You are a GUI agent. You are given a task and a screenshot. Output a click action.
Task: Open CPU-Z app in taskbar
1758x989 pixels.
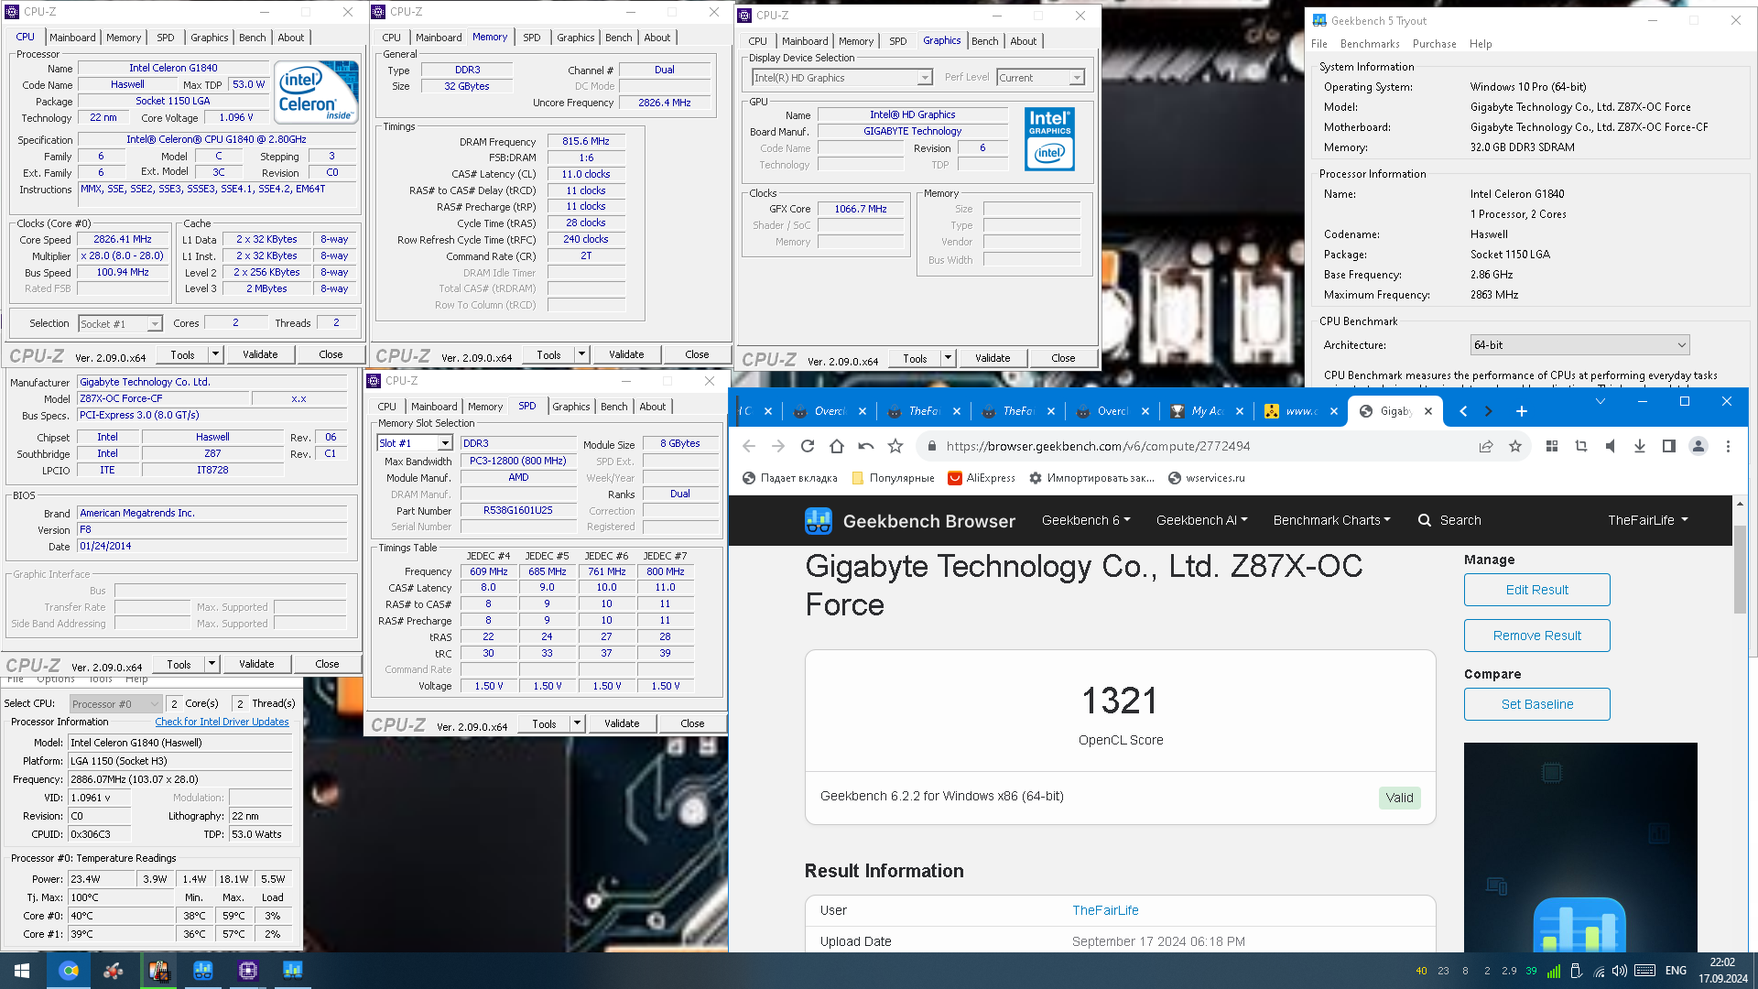(248, 971)
